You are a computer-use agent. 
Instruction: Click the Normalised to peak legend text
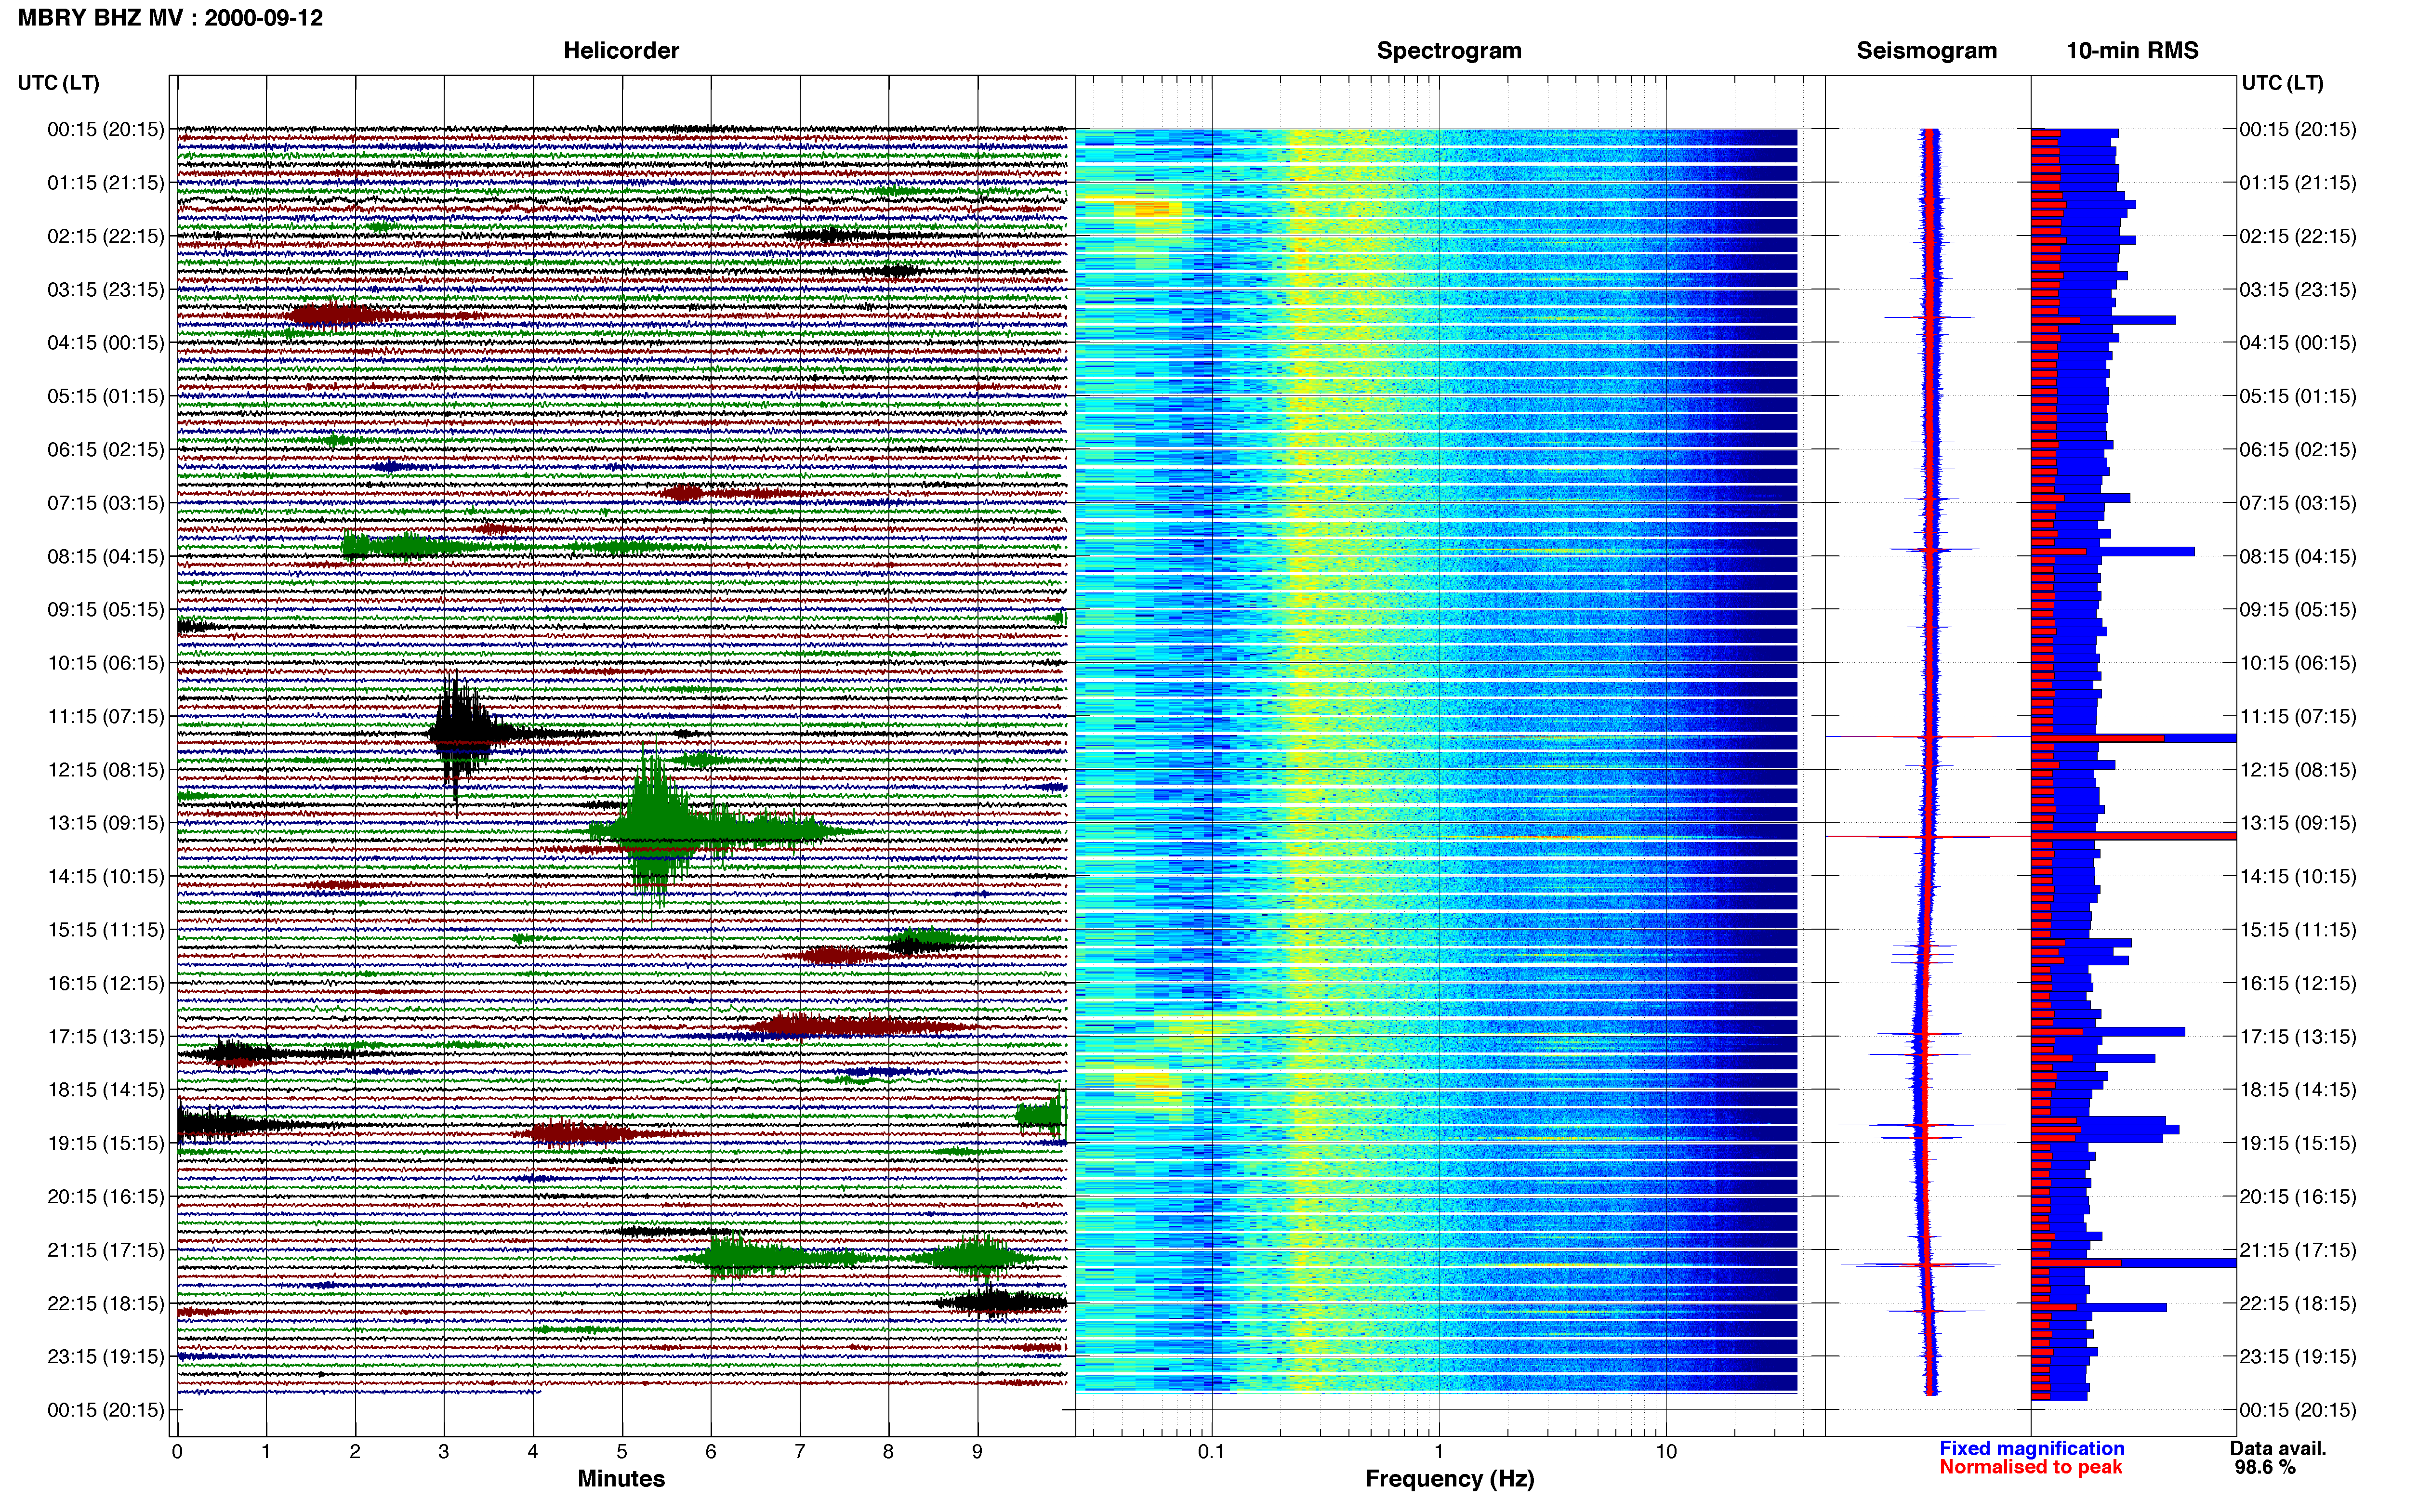coord(2031,1467)
